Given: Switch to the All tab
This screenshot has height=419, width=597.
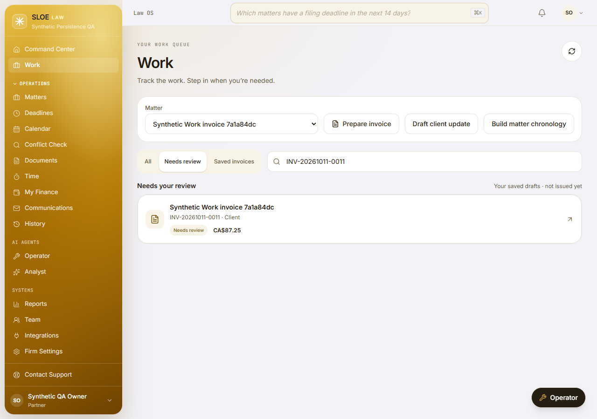Looking at the screenshot, I should pos(148,162).
